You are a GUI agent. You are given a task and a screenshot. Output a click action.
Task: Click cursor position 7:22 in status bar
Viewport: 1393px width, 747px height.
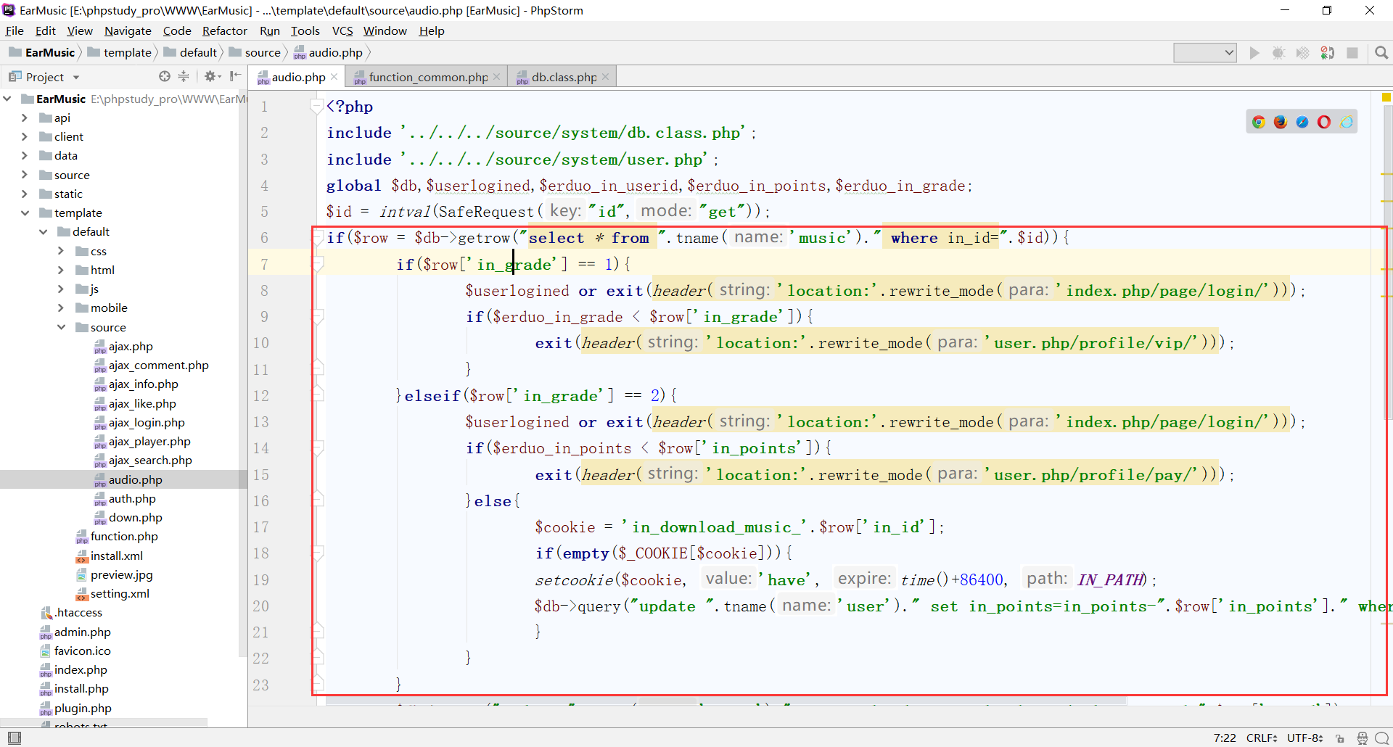coord(1225,738)
